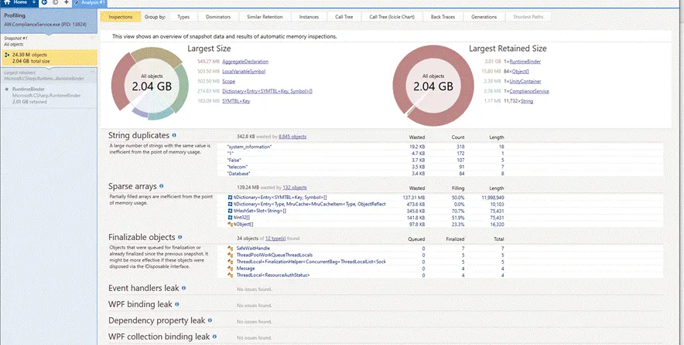This screenshot has width=684, height=345.
Task: Open the Home dropdown arrow
Action: [33, 3]
